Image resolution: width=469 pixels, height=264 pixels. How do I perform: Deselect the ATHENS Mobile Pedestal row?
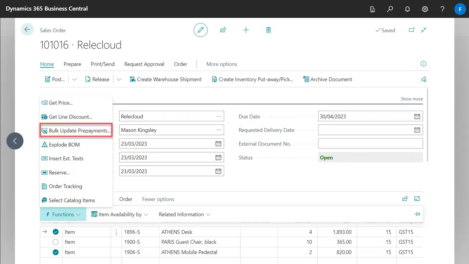point(55,252)
